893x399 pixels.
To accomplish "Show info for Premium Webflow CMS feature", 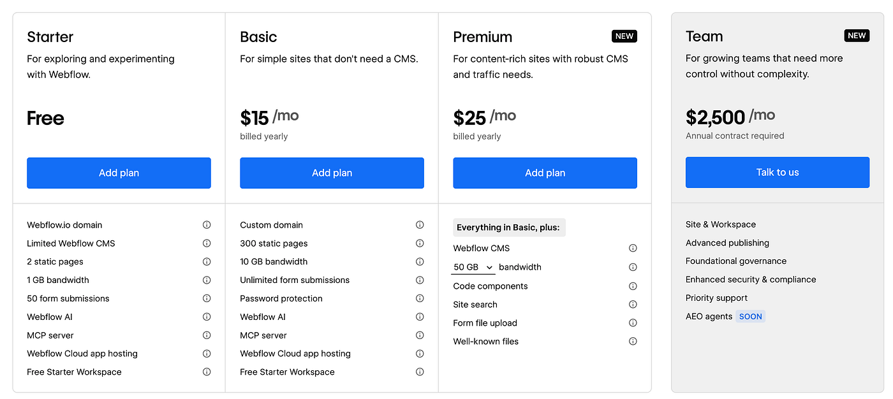I will coord(633,249).
